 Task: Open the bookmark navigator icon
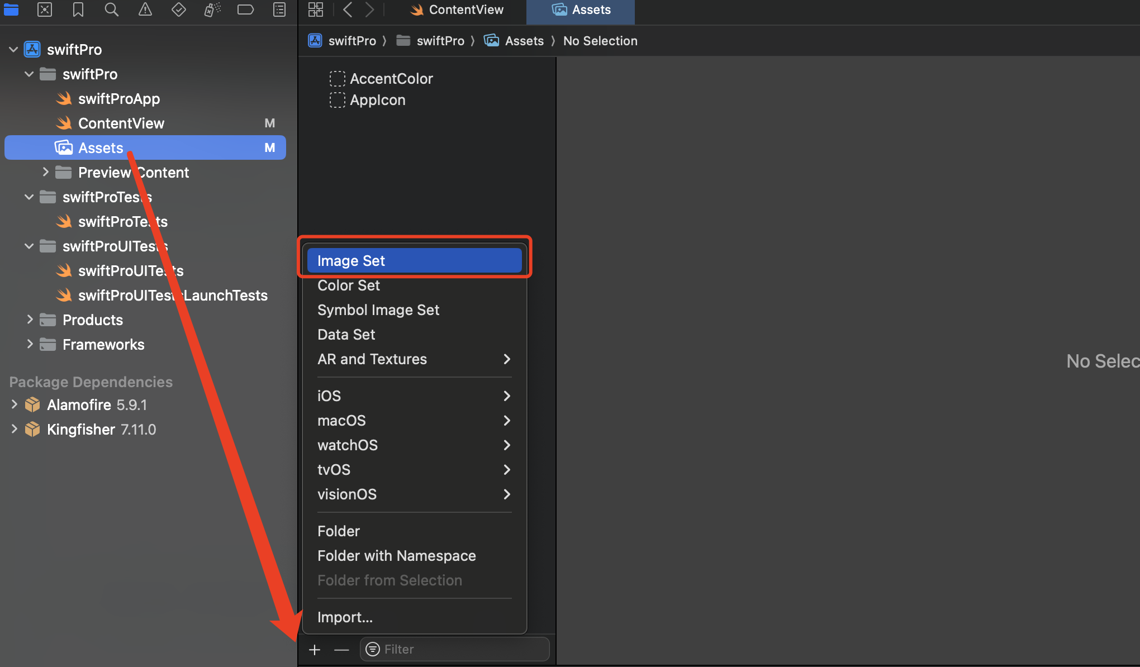pyautogui.click(x=78, y=9)
